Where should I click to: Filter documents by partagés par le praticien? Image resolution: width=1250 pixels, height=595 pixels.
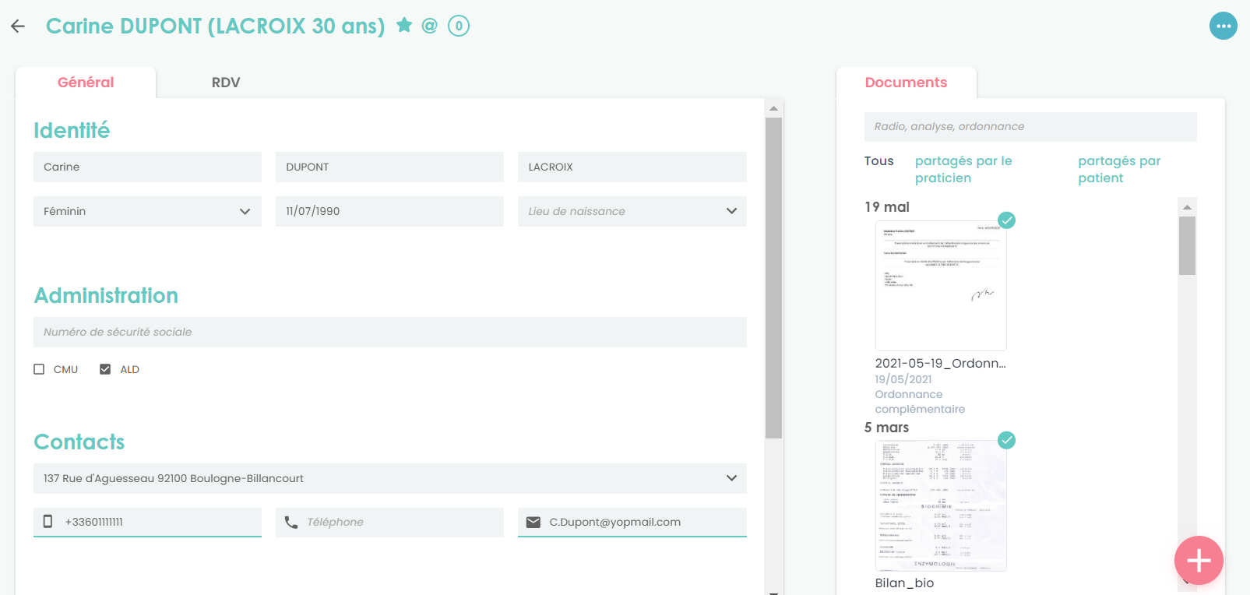963,169
